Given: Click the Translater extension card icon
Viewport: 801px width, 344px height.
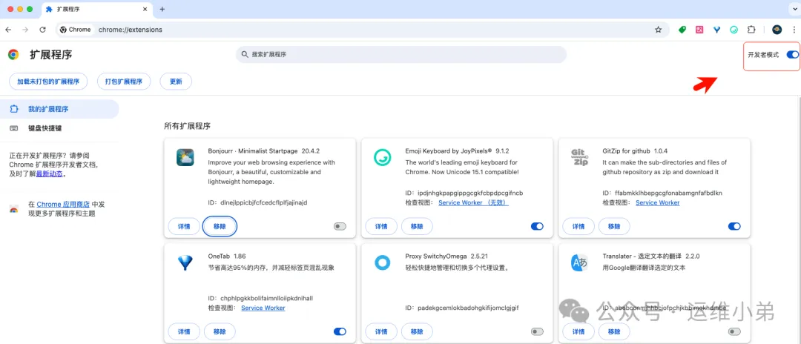Looking at the screenshot, I should click(x=578, y=263).
